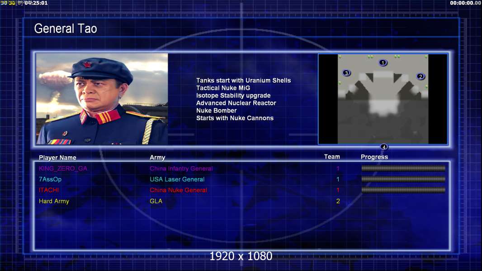Click China Infantry General army entry
This screenshot has height=271, width=482.
click(181, 168)
